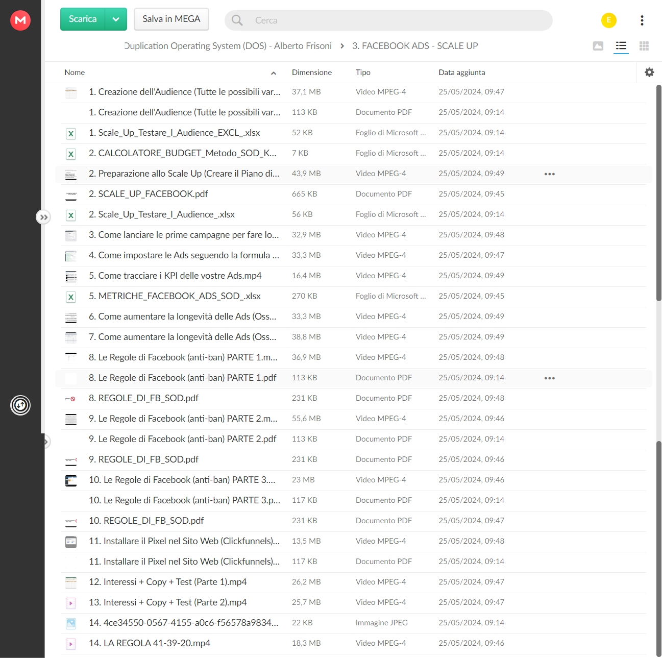Go to Duplication Operating System breadcrumb
This screenshot has width=662, height=658.
(x=228, y=46)
